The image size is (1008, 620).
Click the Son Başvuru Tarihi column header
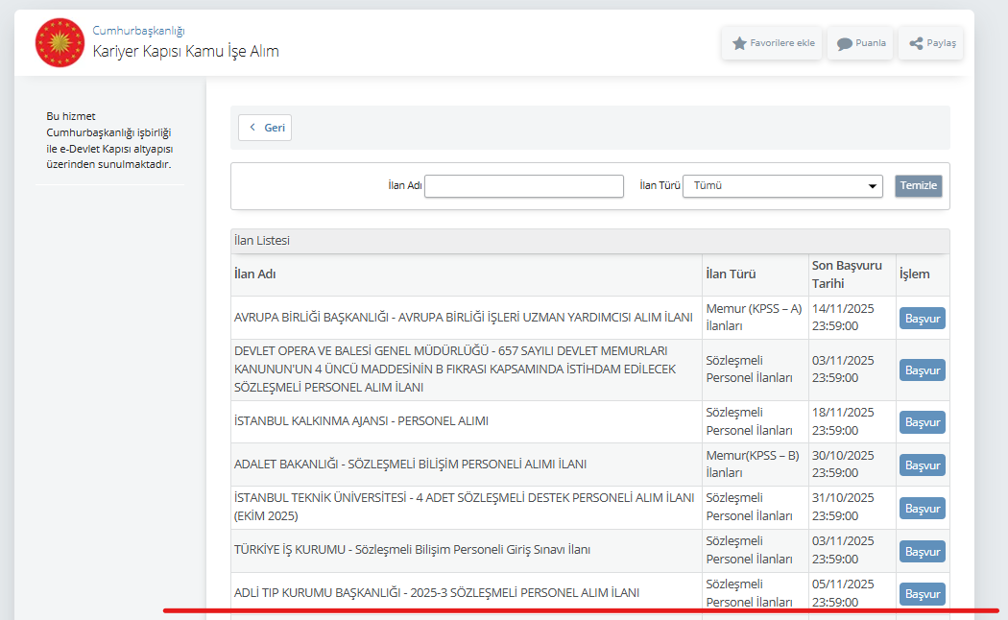846,274
